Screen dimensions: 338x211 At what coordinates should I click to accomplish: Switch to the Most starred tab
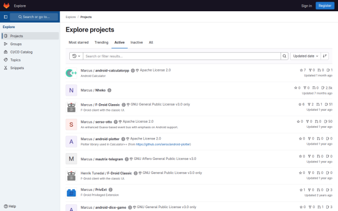click(78, 42)
